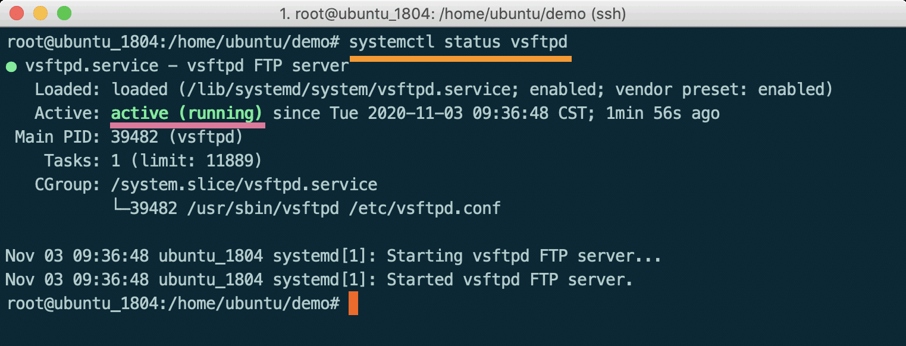The width and height of the screenshot is (906, 346).
Task: Click the tree branch glyph before 39482
Action: pos(121,208)
